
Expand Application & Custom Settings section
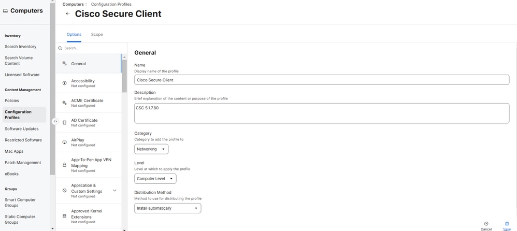[x=114, y=191]
